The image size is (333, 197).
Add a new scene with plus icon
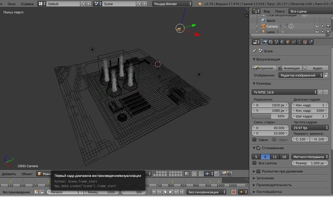139,4
